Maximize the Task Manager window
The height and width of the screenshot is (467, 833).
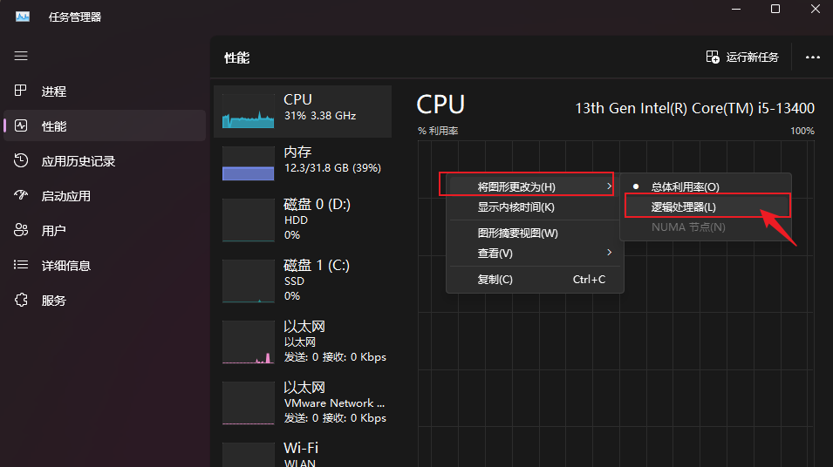coord(775,9)
